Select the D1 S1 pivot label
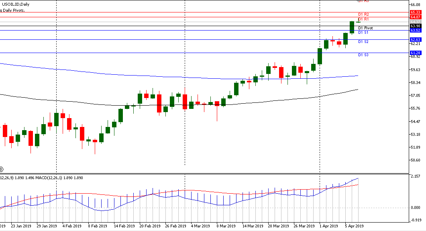 pyautogui.click(x=363, y=32)
